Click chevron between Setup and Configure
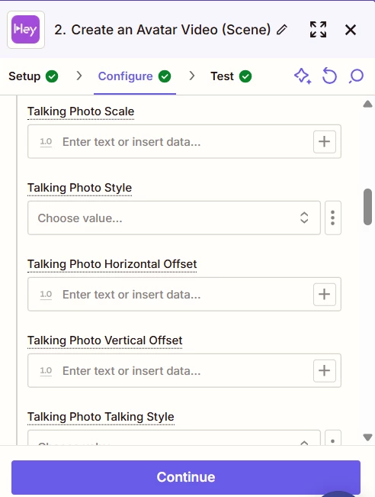This screenshot has width=375, height=497. 79,76
